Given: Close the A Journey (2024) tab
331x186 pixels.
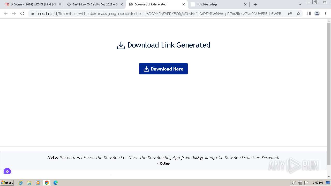Looking at the screenshot, I should (60, 4).
